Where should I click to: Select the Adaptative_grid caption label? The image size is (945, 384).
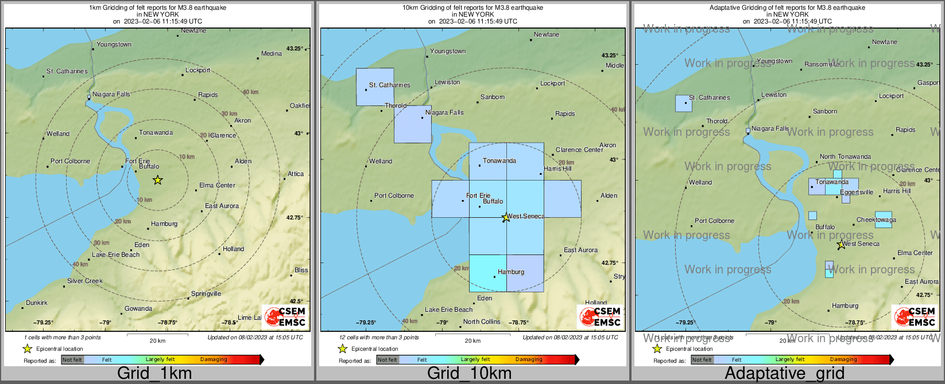click(x=784, y=373)
